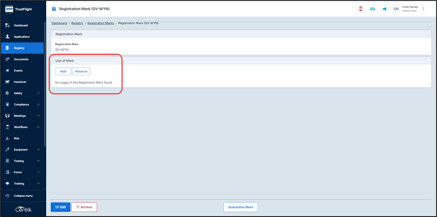The height and width of the screenshot is (217, 437).
Task: Expand the Forms menu chevron
Action: [x=38, y=172]
